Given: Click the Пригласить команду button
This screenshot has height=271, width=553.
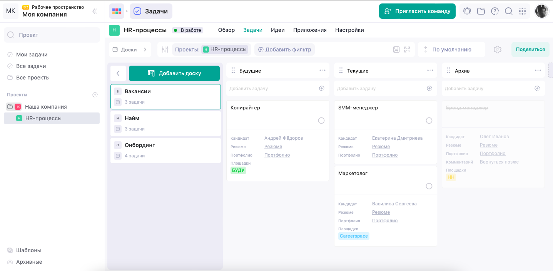Looking at the screenshot, I should pos(417,11).
